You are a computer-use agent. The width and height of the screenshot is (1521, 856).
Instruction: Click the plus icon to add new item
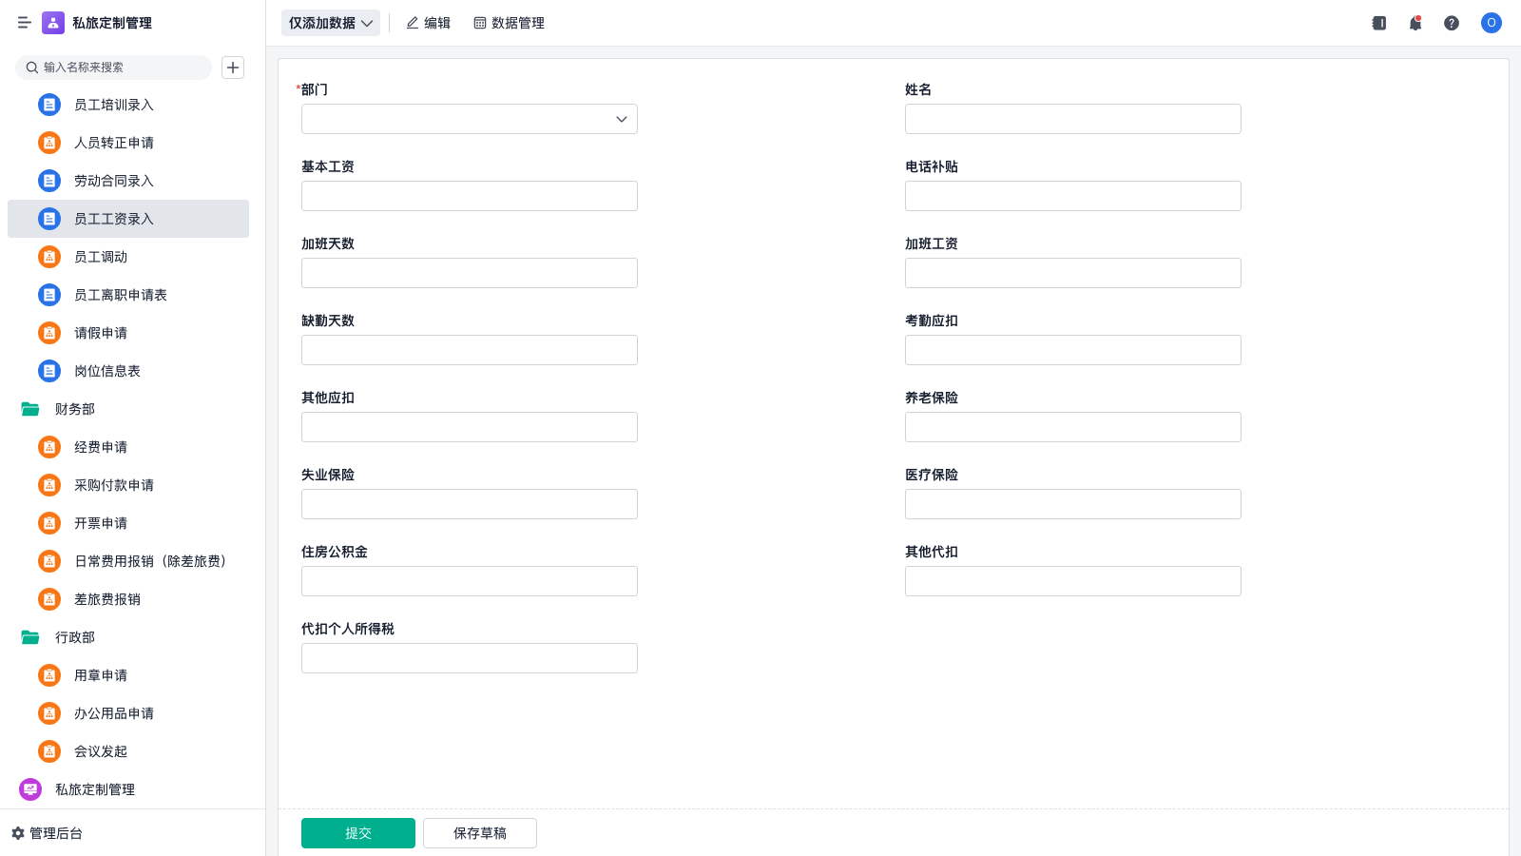click(x=233, y=68)
